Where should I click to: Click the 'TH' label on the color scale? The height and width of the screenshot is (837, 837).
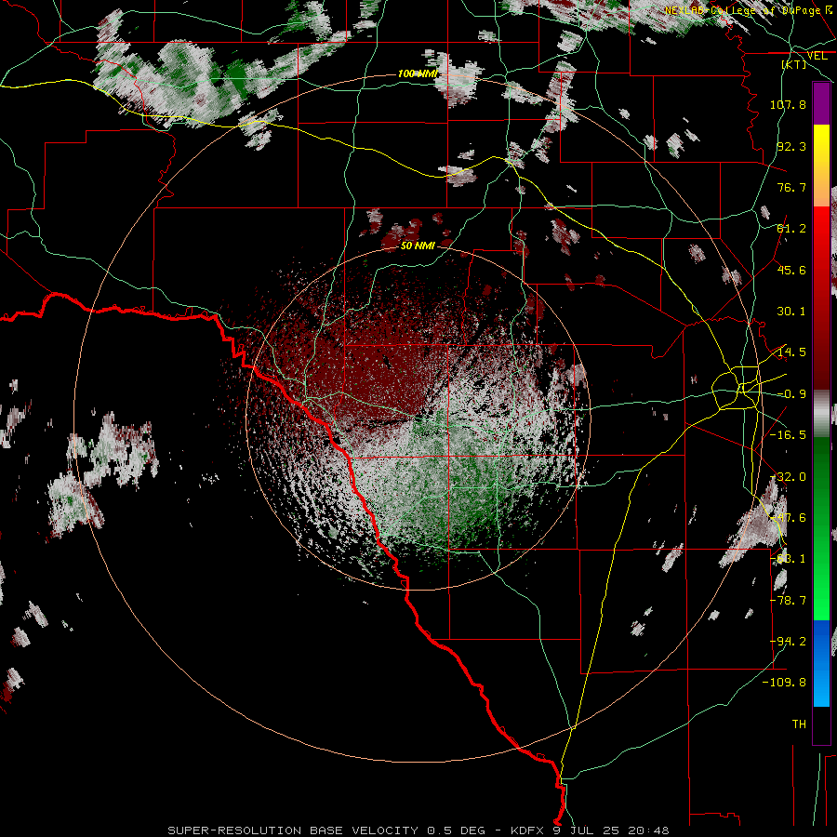[799, 724]
